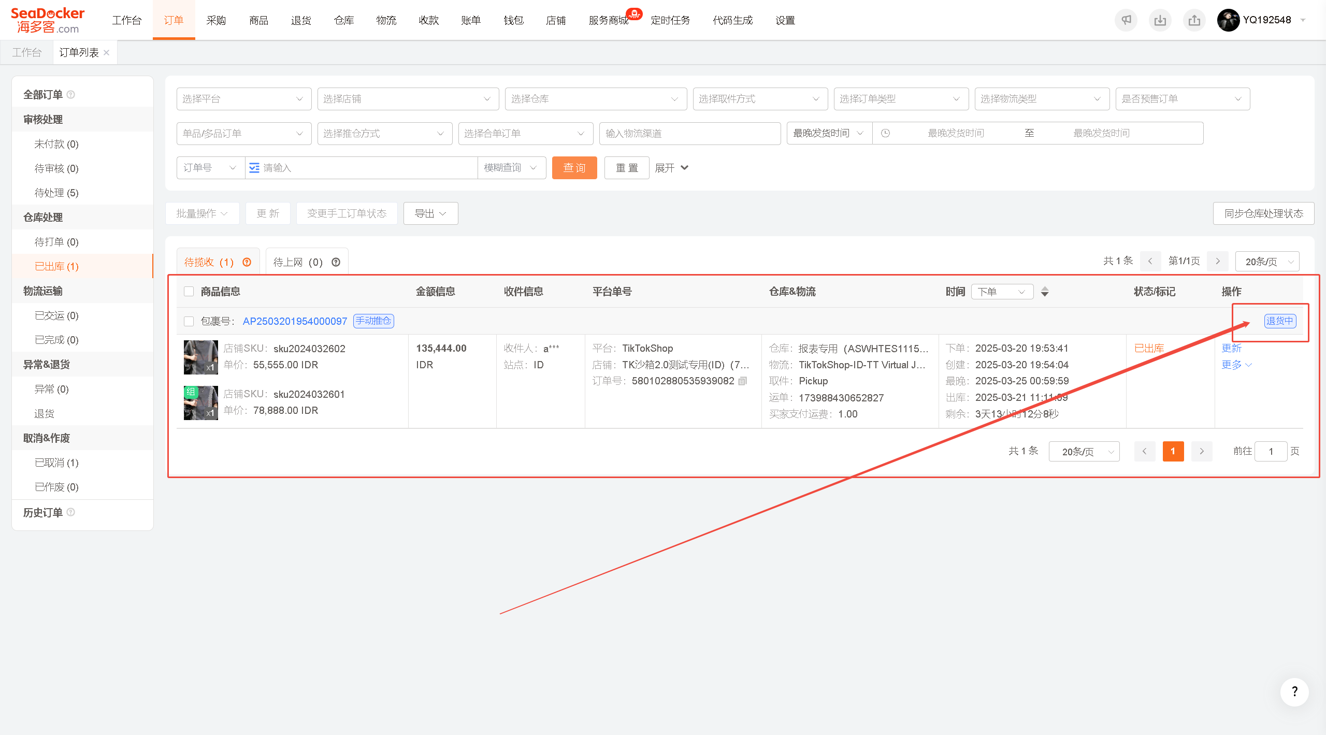
Task: Click help icon beside 历史订单
Action: pyautogui.click(x=71, y=512)
